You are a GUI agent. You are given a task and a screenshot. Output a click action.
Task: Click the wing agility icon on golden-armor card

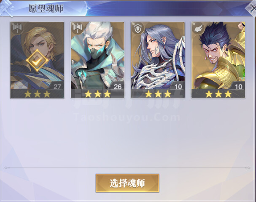coord(198,29)
